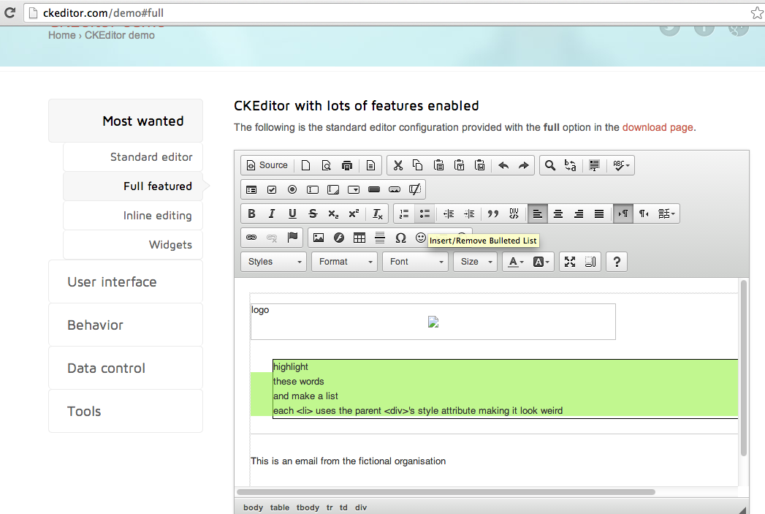This screenshot has width=765, height=514.
Task: Maximize the editor with the expand icon
Action: pos(570,262)
